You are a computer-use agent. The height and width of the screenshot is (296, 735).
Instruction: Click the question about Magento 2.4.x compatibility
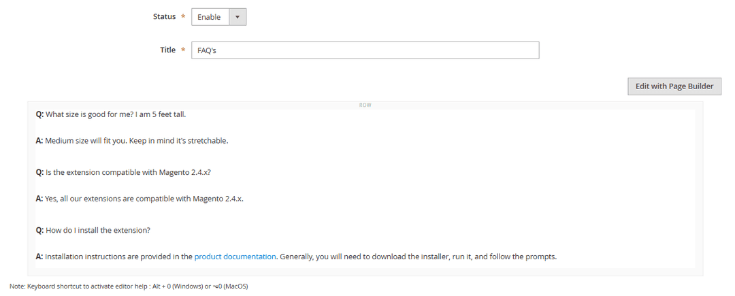pyautogui.click(x=128, y=172)
